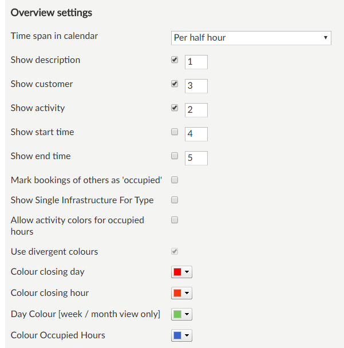Expand the Colour Occupied Hours picker arrow
Image resolution: width=344 pixels, height=348 pixels.
pyautogui.click(x=187, y=336)
